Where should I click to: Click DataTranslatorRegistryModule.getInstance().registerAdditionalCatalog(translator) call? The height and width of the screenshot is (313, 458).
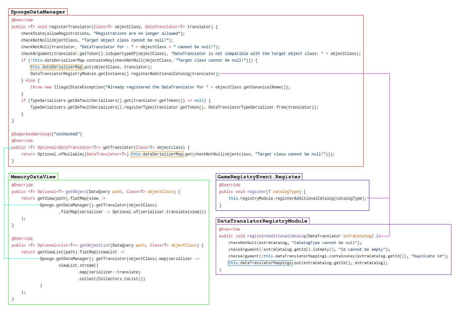(x=125, y=74)
